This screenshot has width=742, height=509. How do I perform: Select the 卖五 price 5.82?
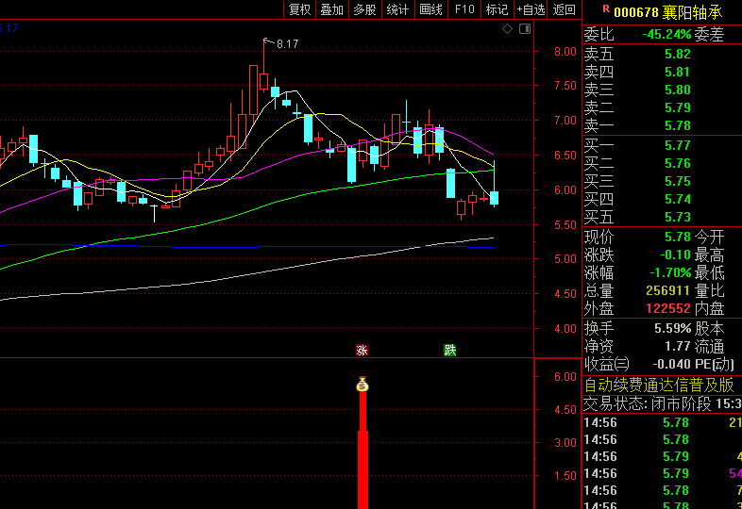pos(678,54)
